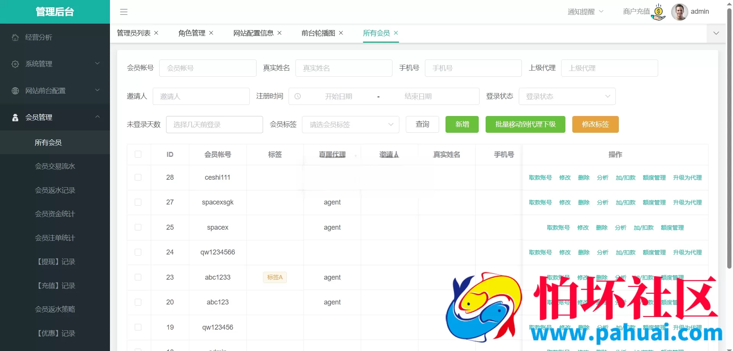Click the clock icon in 注册时间 field
733x351 pixels.
tap(298, 96)
